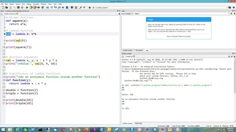236x132 pixels.
Task: Stop debugging blue square icon
Action: (67, 7)
